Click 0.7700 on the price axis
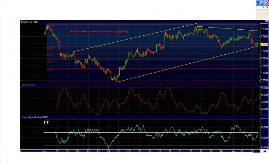269x162 pixels. coord(264,59)
